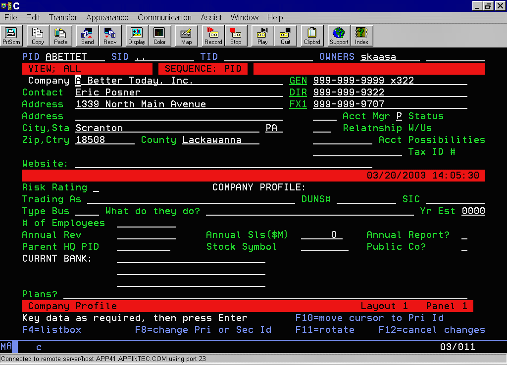Click the state field PA
Screen dimensions: 507x365
[x=274, y=128]
